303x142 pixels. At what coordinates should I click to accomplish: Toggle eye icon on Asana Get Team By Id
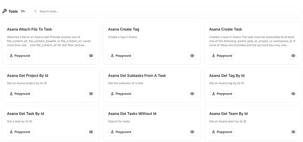(x=293, y=132)
